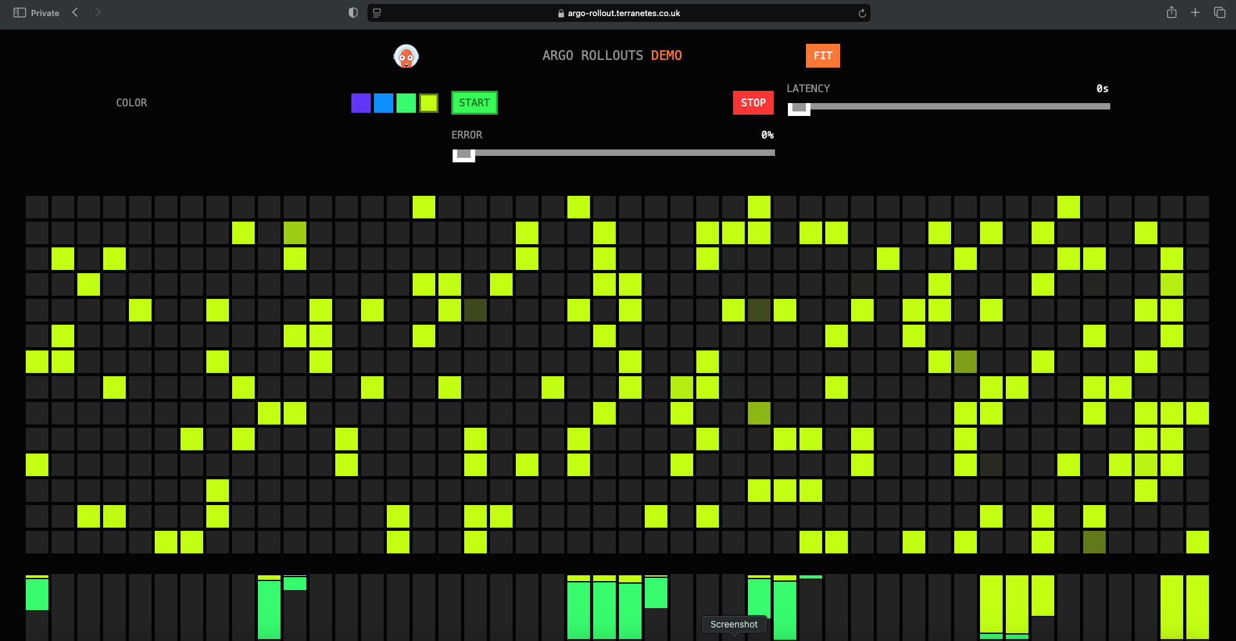Image resolution: width=1236 pixels, height=641 pixels.
Task: Click the Argo octopus mascot logo
Action: coord(406,56)
